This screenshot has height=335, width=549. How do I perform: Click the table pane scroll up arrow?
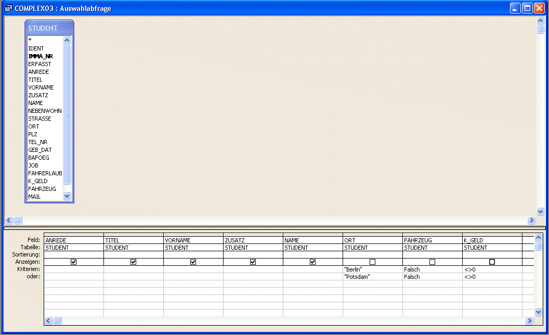point(540,20)
